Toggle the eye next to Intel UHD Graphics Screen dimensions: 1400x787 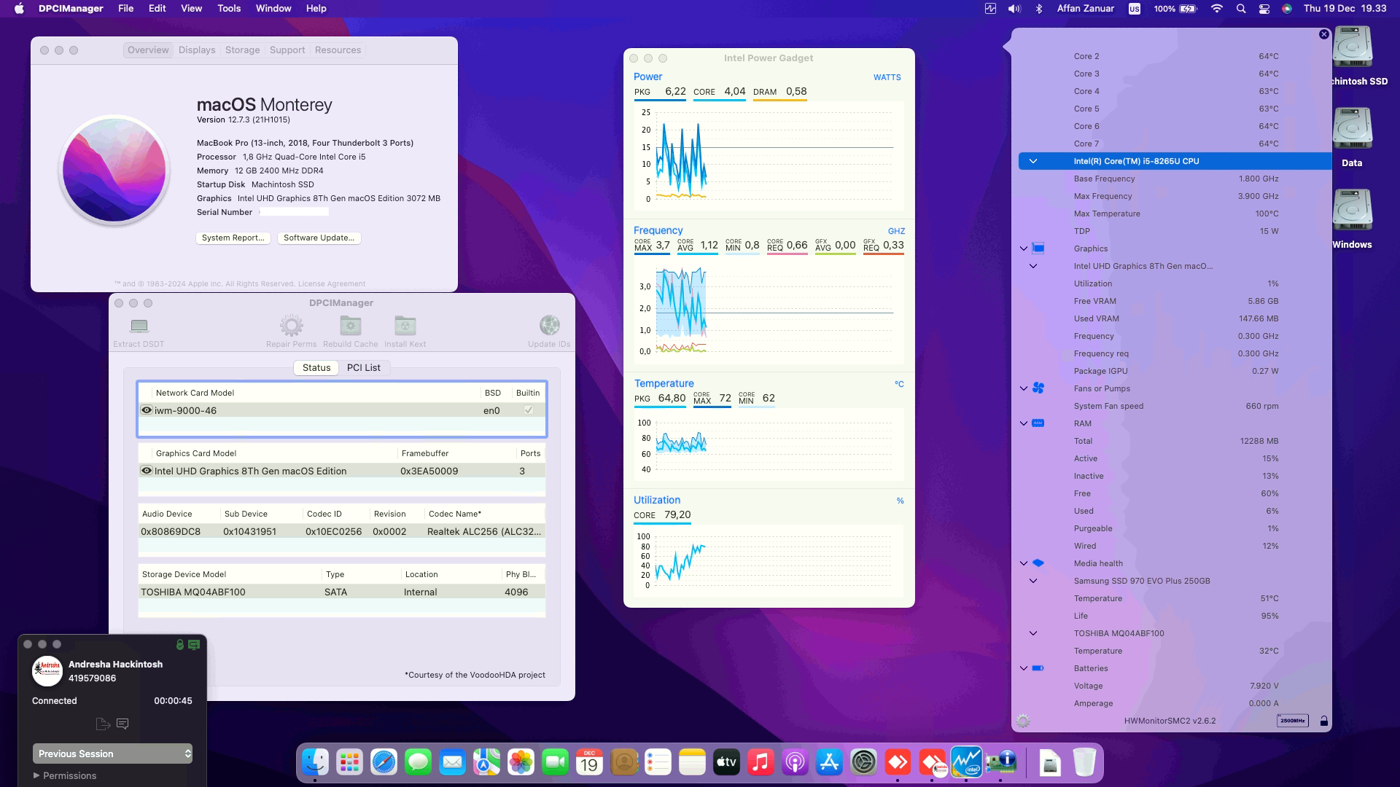tap(147, 471)
